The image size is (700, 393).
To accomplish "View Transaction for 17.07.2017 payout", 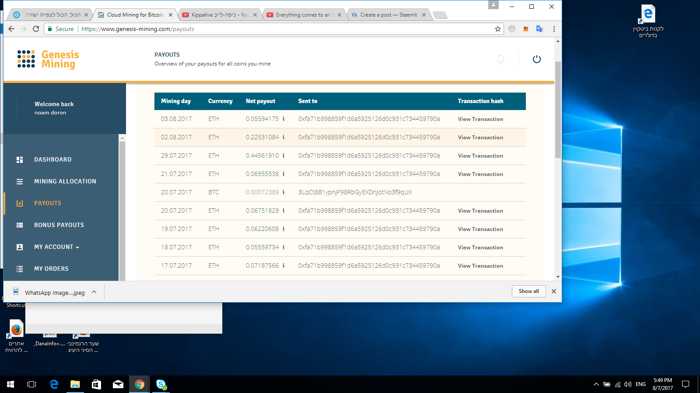I will (480, 266).
